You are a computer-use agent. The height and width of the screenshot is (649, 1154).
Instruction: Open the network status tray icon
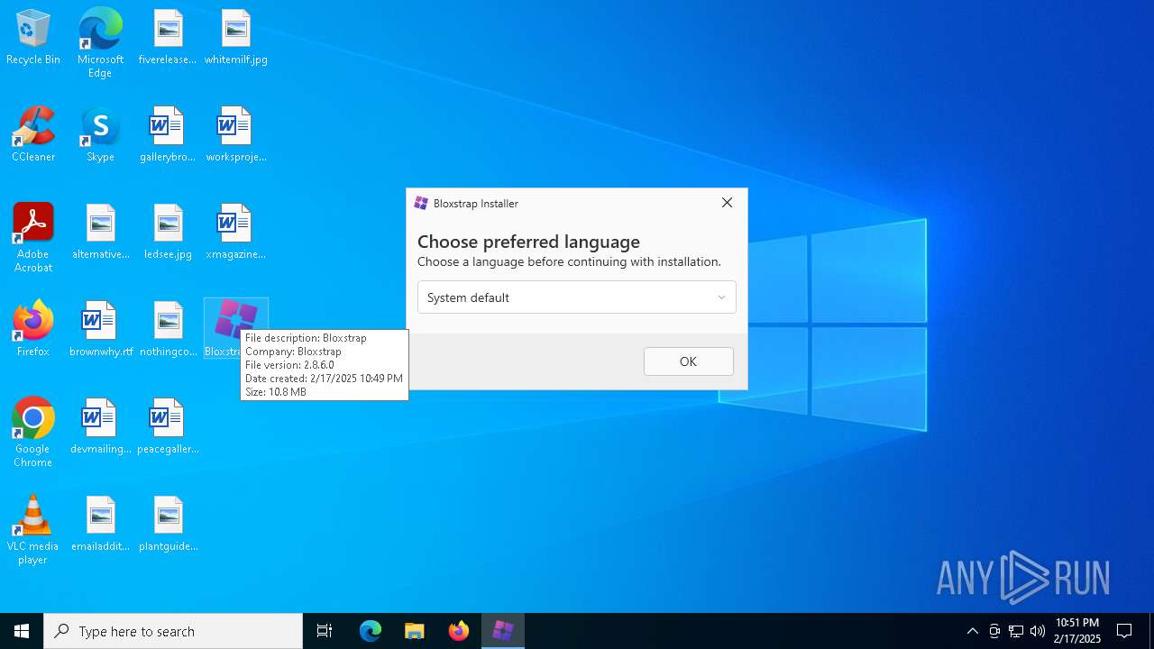tap(1016, 631)
